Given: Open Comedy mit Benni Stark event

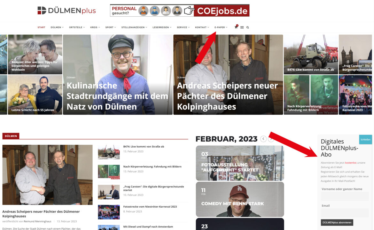Looking at the screenshot, I should (x=240, y=199).
